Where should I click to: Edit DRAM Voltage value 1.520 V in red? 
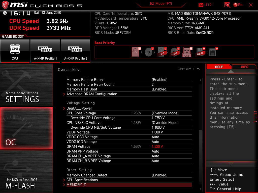(157, 147)
